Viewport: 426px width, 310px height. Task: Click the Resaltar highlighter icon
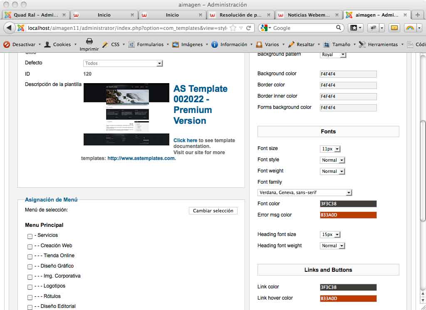click(x=291, y=44)
